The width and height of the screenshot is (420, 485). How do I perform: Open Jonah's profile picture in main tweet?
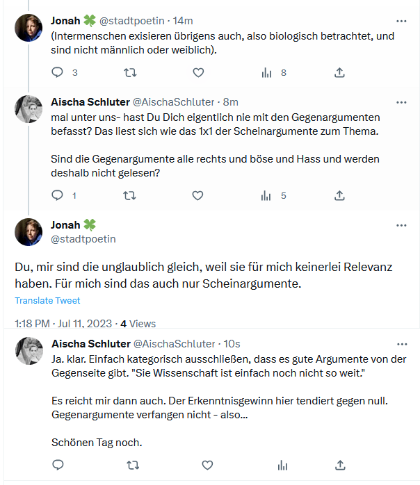[x=29, y=232]
